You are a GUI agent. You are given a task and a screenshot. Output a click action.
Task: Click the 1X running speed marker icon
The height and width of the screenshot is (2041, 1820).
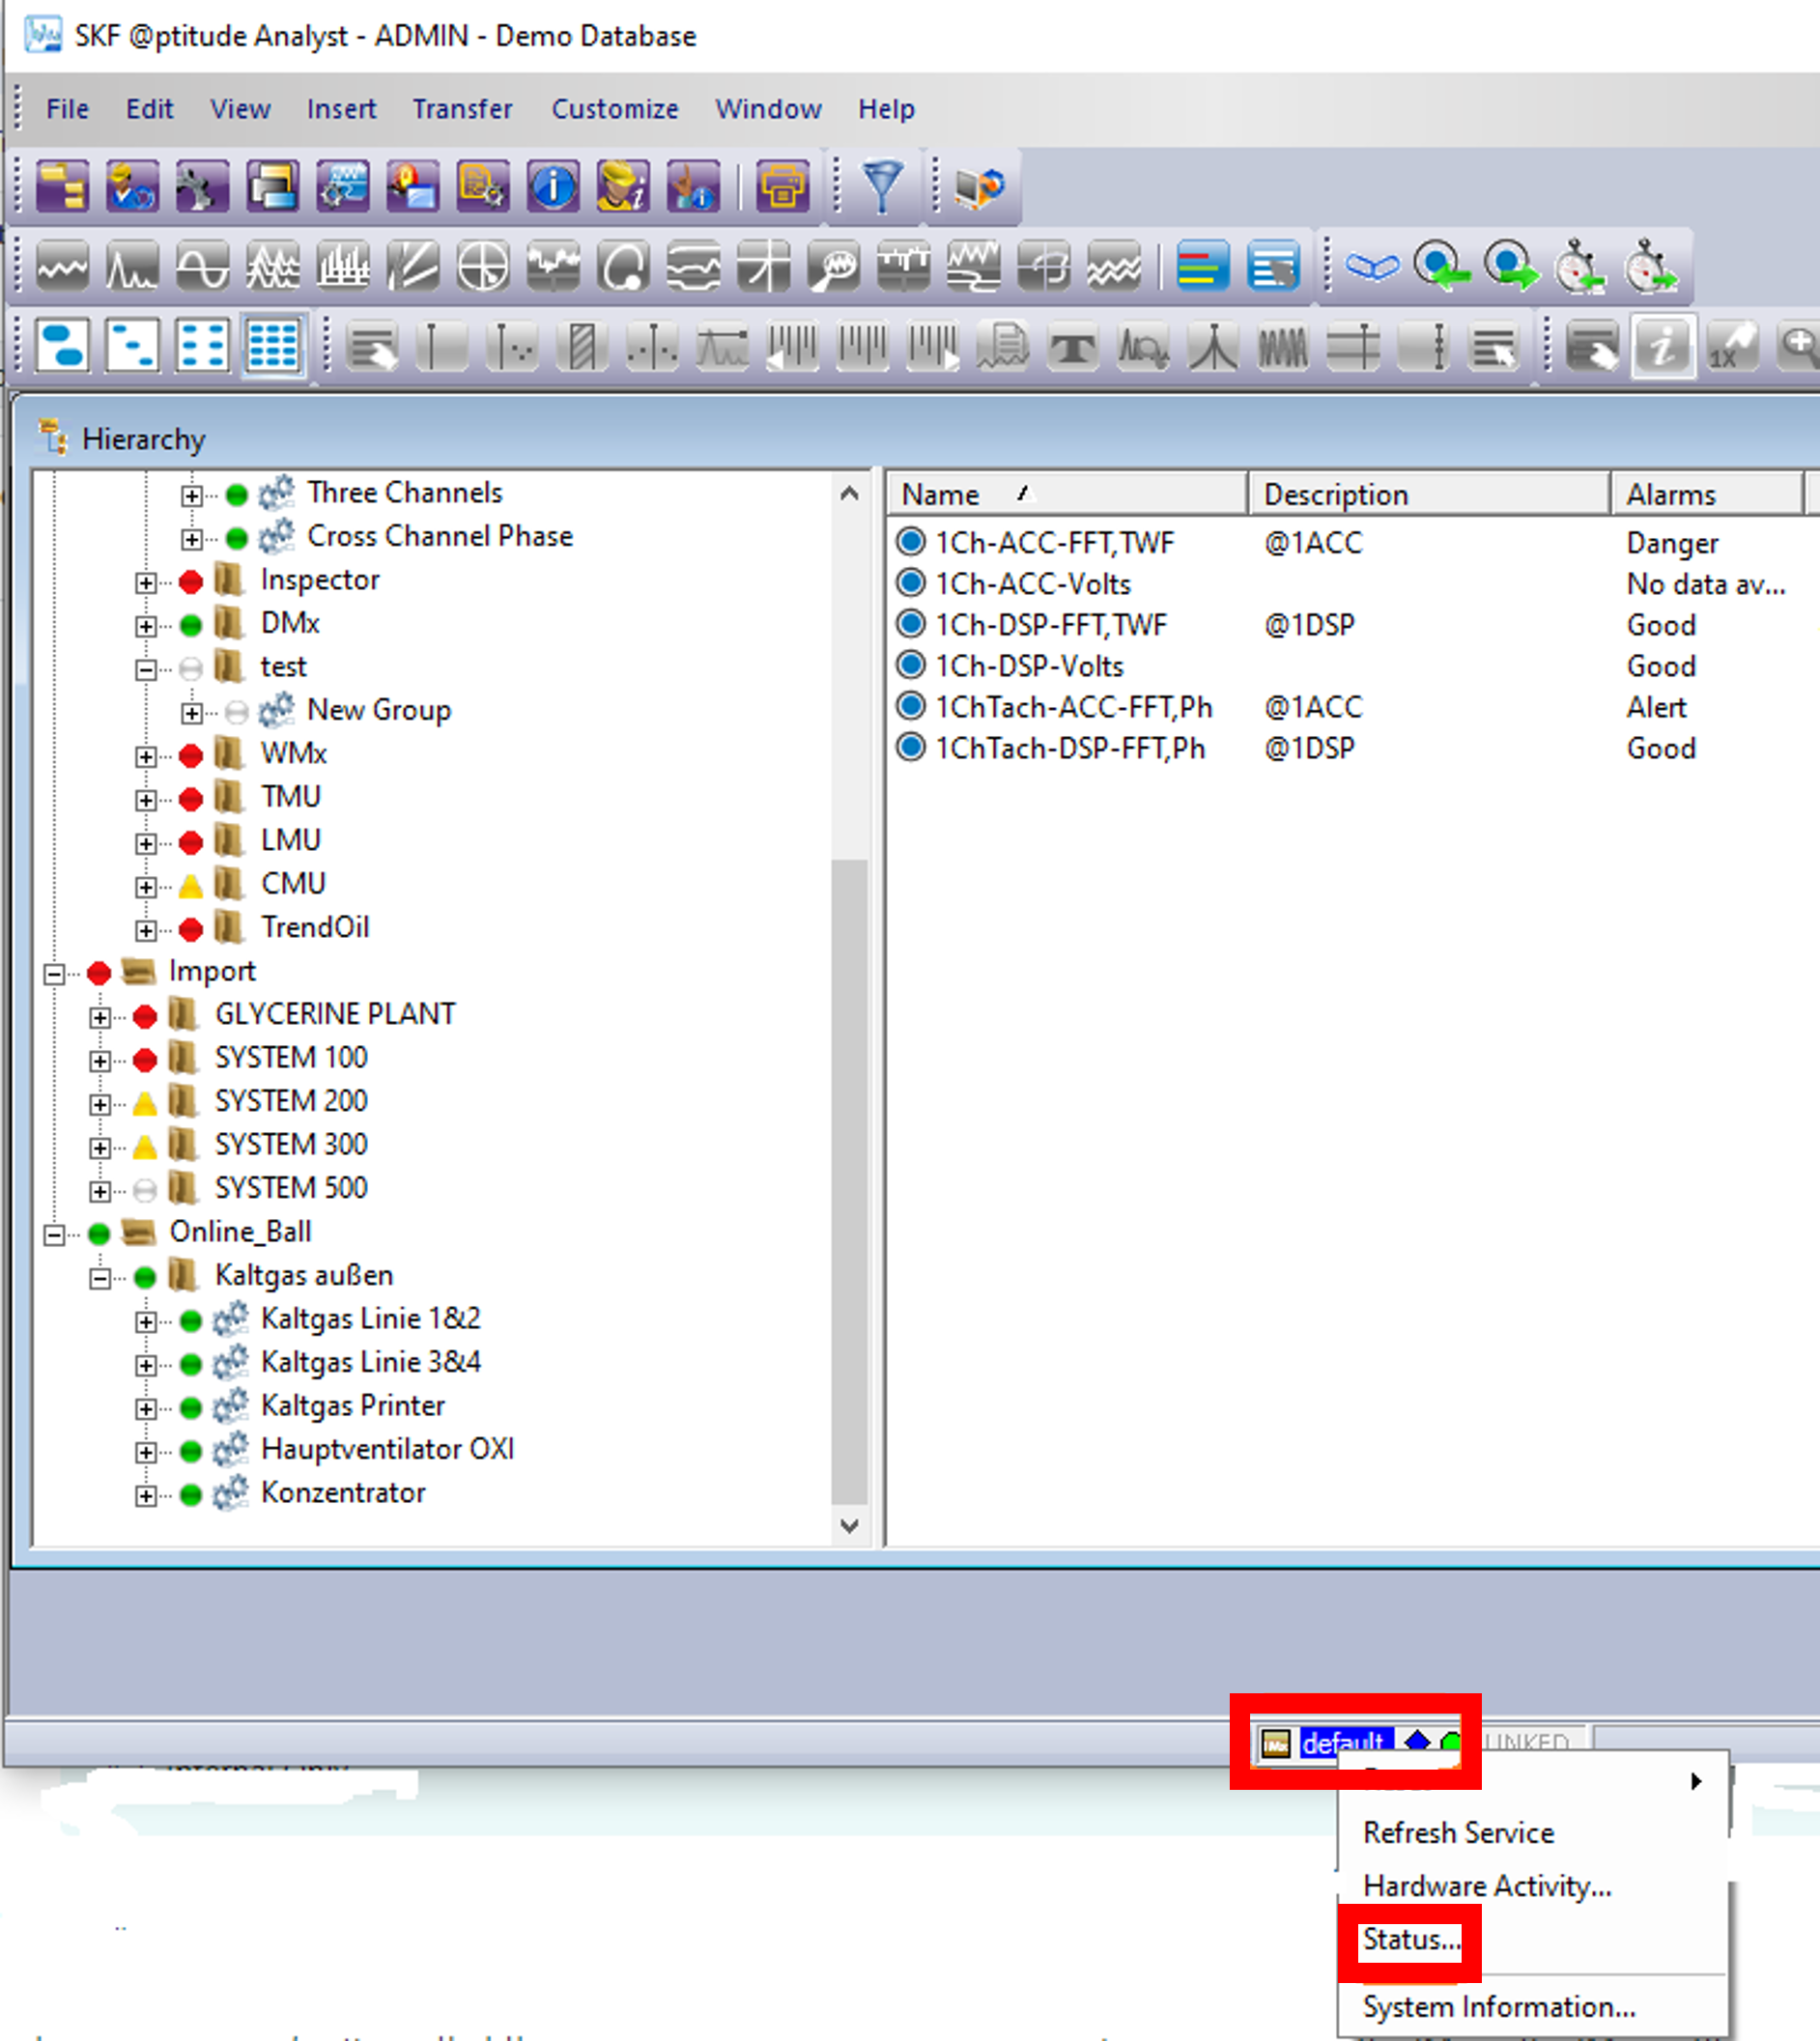[x=1732, y=348]
